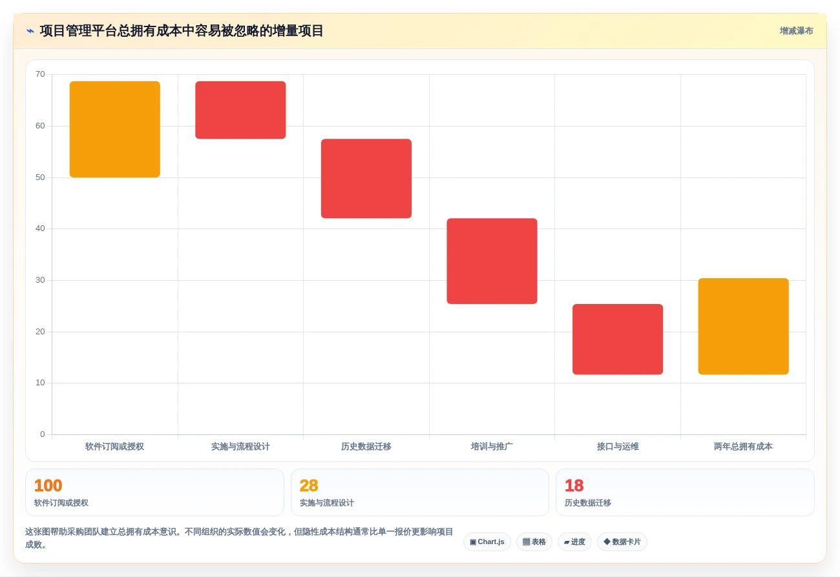The height and width of the screenshot is (577, 840).
Task: Click the orange 软件订阅或授权 waterfall bar
Action: [x=115, y=129]
